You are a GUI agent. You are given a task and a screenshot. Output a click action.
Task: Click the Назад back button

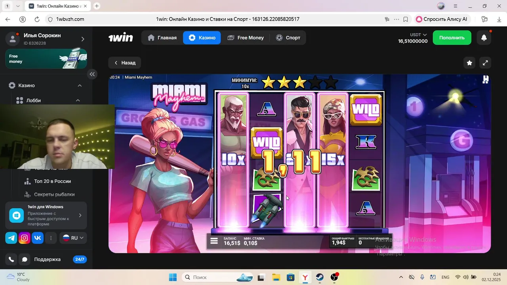pyautogui.click(x=125, y=63)
